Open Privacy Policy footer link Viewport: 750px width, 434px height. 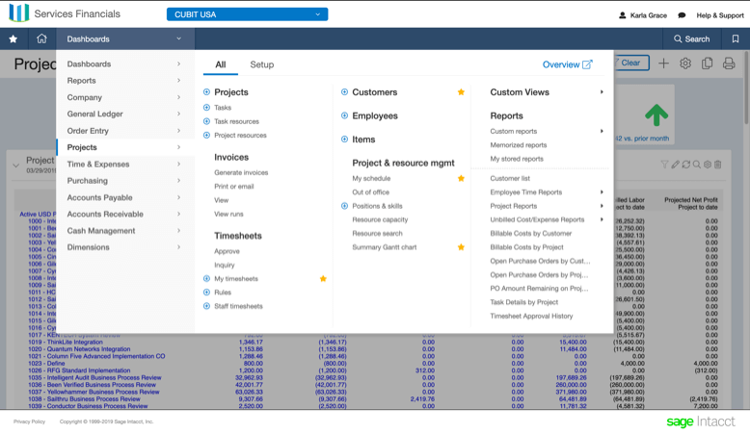click(29, 421)
